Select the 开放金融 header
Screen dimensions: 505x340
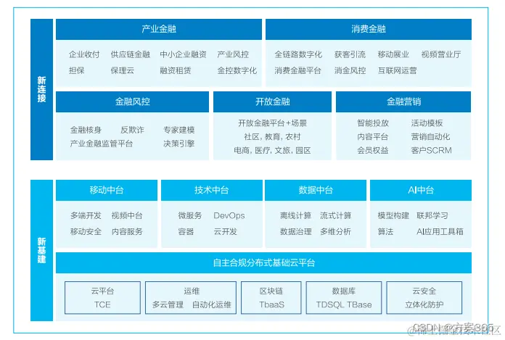click(272, 102)
